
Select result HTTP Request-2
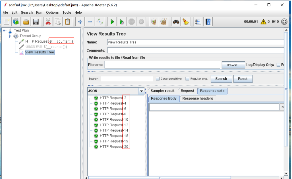(x=113, y=98)
